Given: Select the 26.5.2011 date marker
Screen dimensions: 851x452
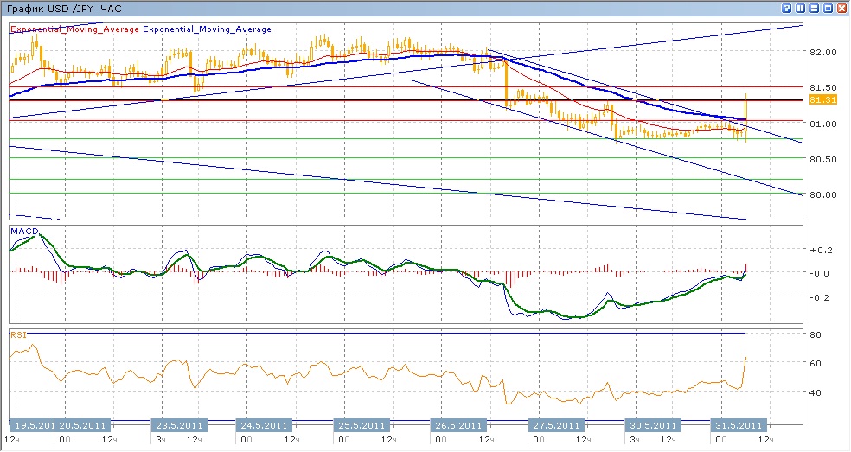Looking at the screenshot, I should 457,425.
